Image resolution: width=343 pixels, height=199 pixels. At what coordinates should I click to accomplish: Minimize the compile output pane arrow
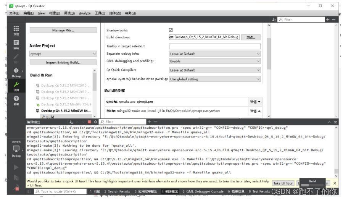(329, 122)
